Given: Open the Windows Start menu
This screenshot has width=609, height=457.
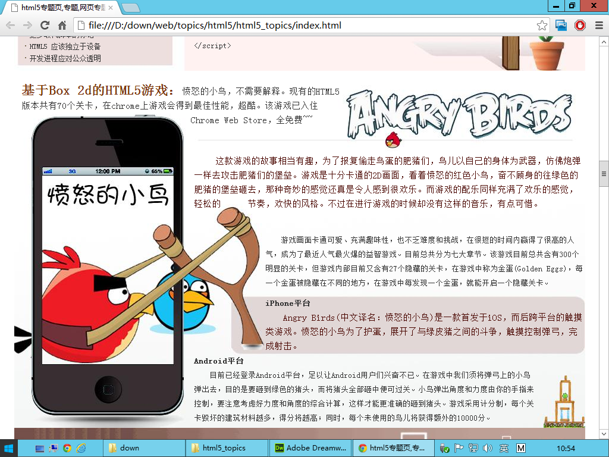Looking at the screenshot, I should click(x=8, y=448).
